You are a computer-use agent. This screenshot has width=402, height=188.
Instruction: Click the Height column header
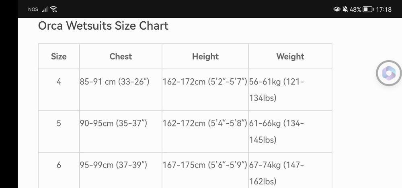pos(205,57)
